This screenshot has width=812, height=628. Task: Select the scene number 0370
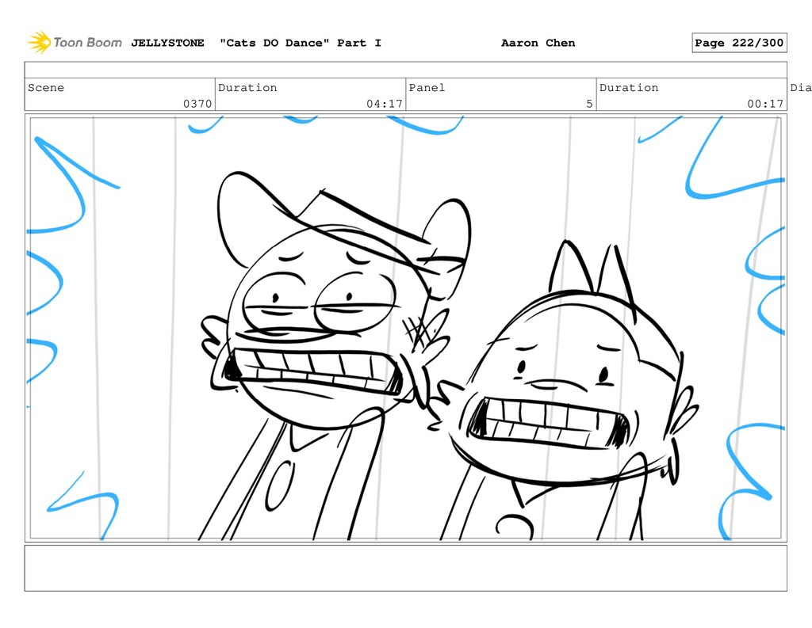click(x=197, y=104)
